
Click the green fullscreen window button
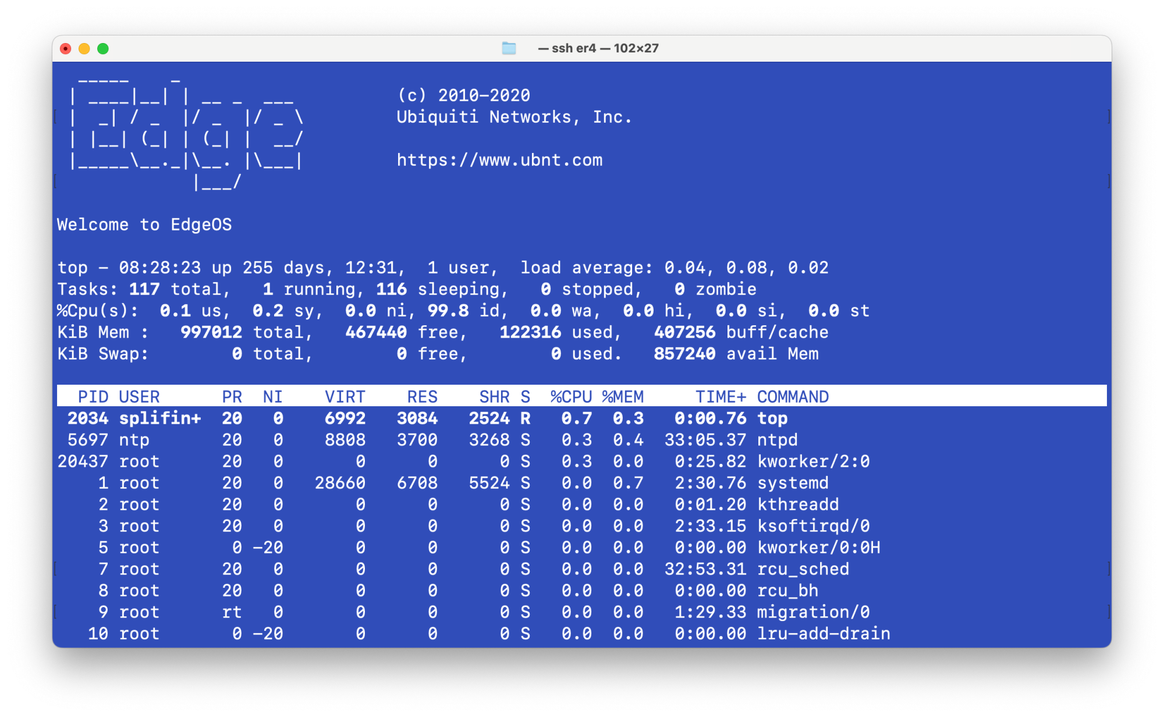click(x=103, y=49)
